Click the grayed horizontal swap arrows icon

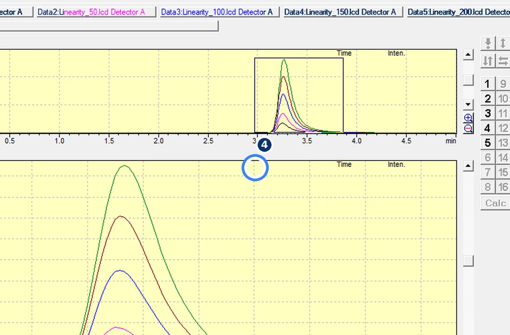[503, 61]
